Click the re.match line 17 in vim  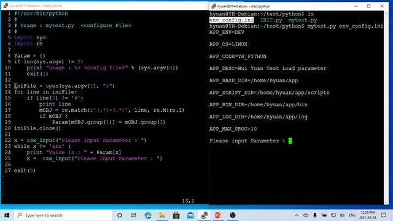click(112, 110)
